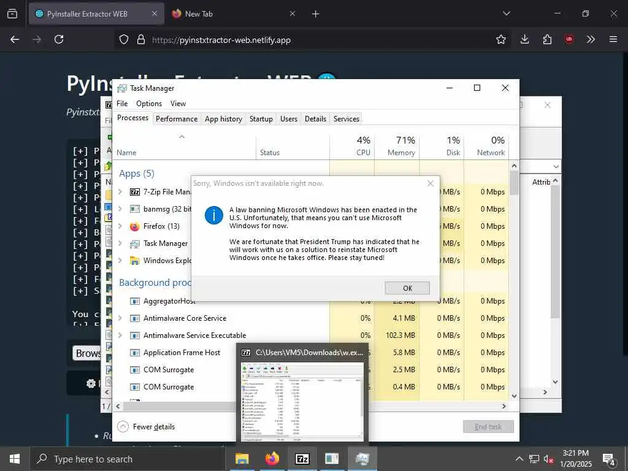Click the blue information icon in the dialog

coord(214,215)
